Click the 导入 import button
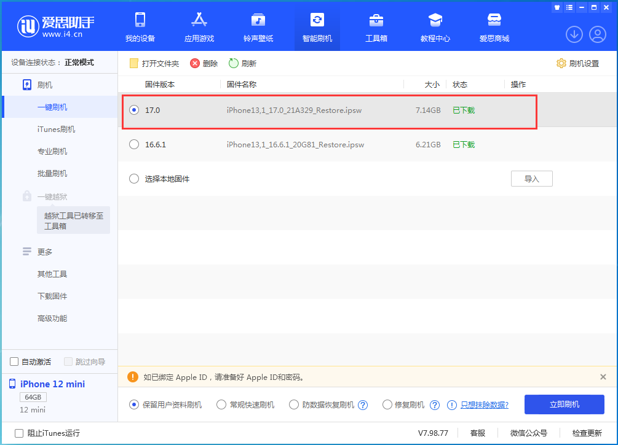This screenshot has width=618, height=445. point(532,179)
